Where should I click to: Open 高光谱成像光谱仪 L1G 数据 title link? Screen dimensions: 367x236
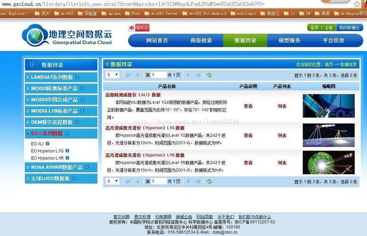[145, 128]
